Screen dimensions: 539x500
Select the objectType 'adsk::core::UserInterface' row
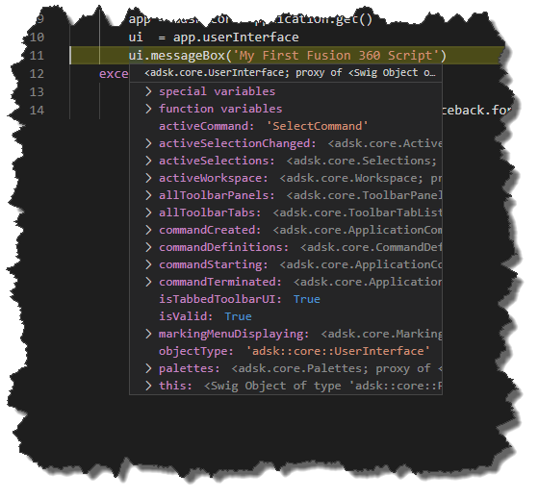coord(286,351)
